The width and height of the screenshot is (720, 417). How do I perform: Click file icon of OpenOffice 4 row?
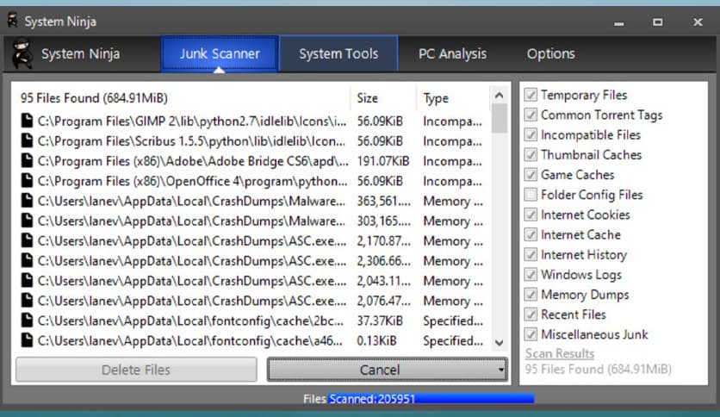tap(27, 180)
